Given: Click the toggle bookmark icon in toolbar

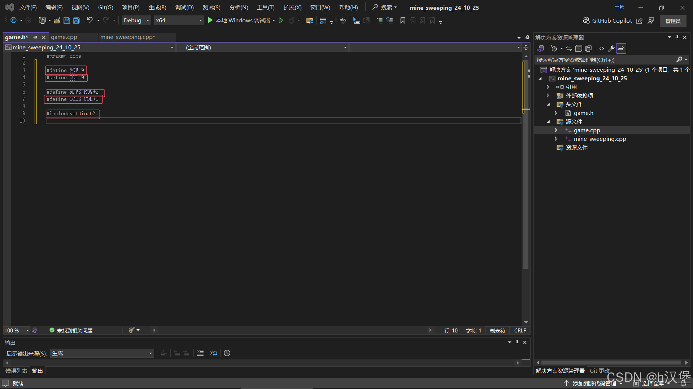Looking at the screenshot, I should (403, 21).
